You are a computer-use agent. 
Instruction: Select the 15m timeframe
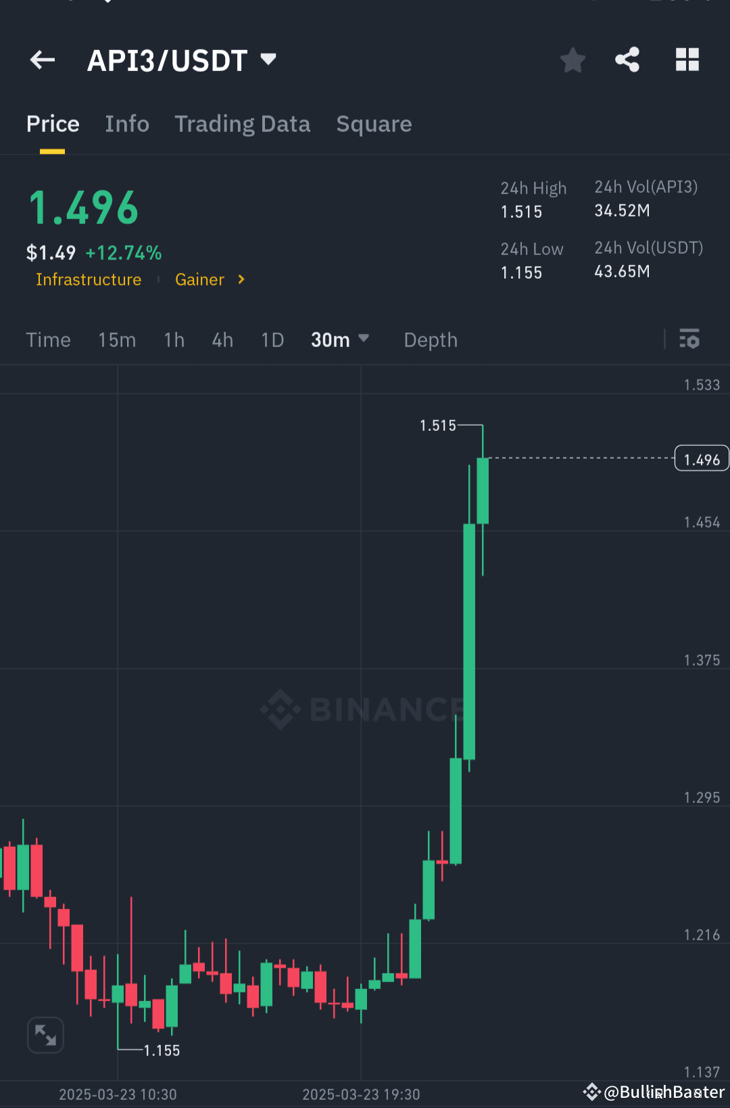click(117, 340)
